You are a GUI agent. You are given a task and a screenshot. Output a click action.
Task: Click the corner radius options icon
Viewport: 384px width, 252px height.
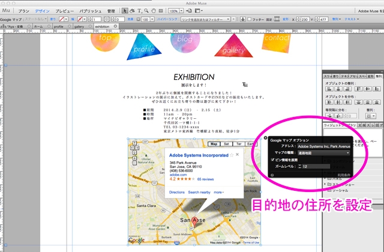[x=107, y=19]
